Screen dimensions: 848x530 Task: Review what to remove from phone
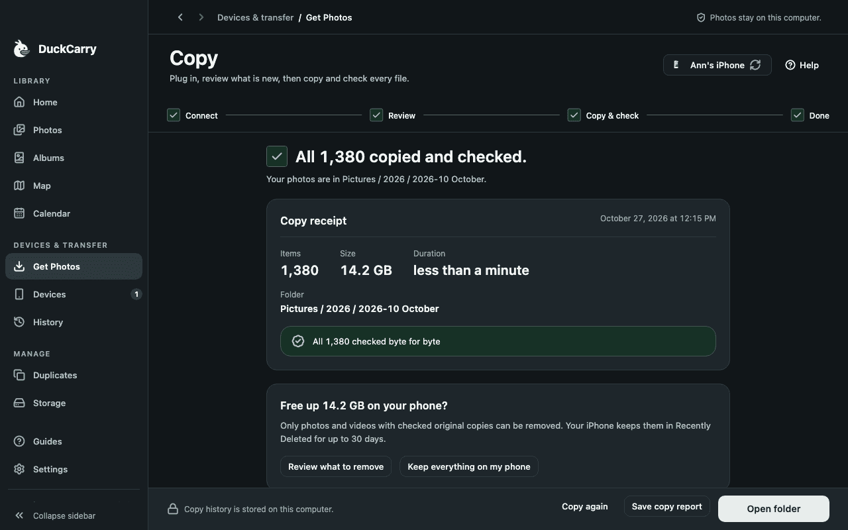tap(336, 466)
